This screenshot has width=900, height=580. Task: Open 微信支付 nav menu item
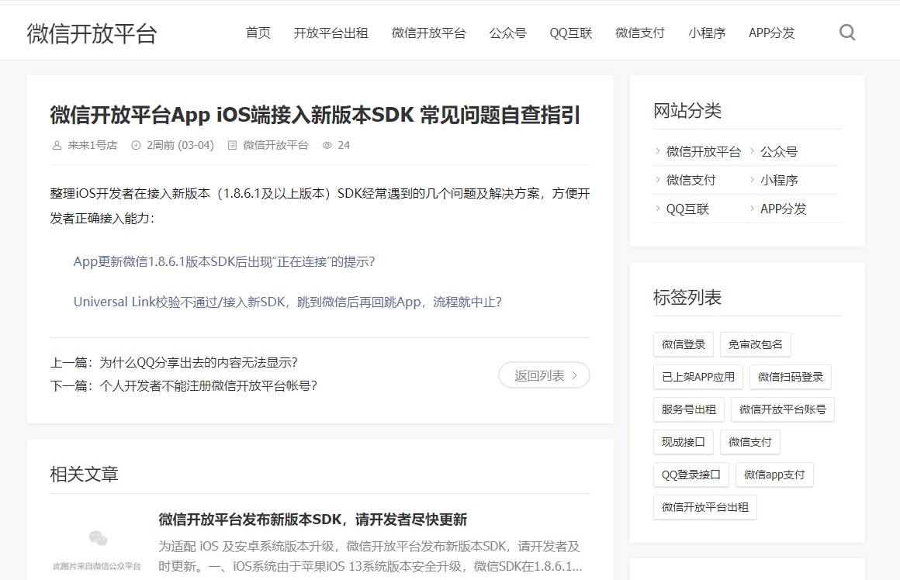(x=640, y=33)
